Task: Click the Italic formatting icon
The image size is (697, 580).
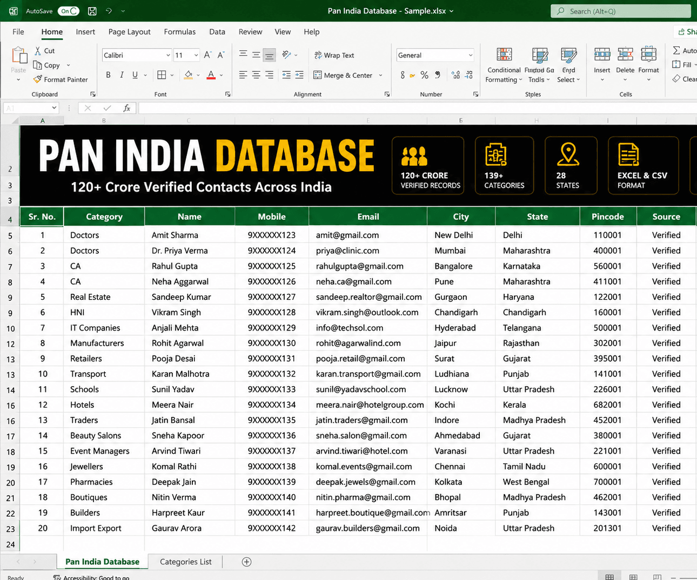Action: click(x=122, y=75)
